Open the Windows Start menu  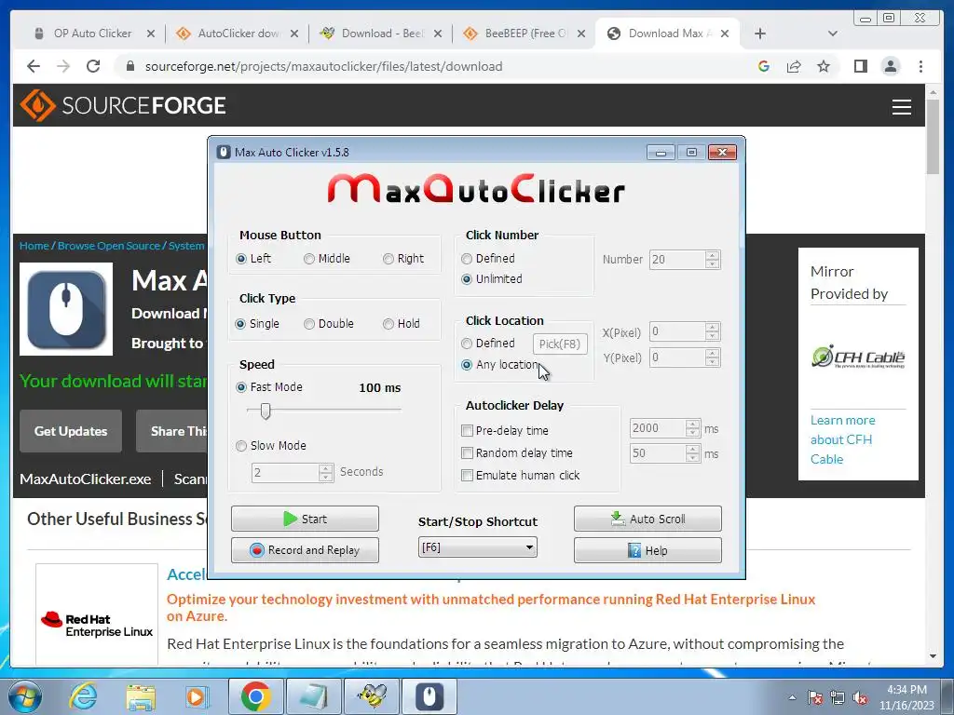coord(25,696)
